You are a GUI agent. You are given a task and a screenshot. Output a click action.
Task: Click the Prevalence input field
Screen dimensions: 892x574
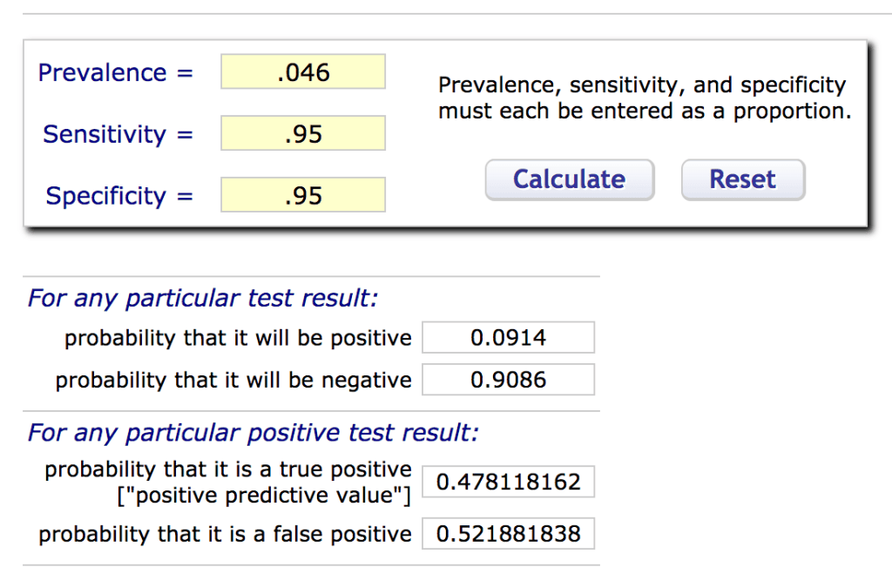(x=303, y=72)
